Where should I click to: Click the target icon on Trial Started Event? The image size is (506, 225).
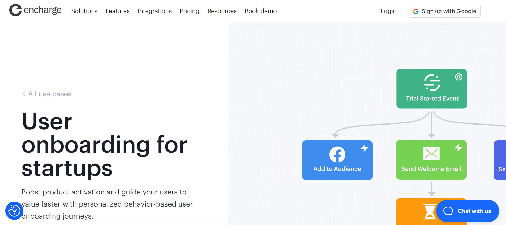[x=459, y=77]
